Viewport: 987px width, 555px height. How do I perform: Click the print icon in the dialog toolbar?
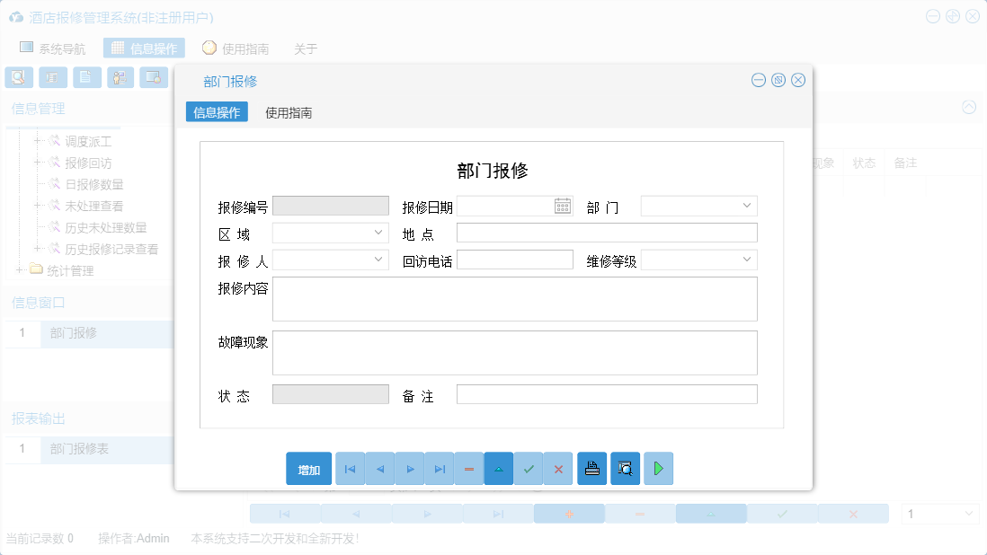coord(591,468)
